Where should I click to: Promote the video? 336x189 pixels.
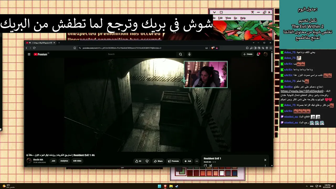click(174, 161)
